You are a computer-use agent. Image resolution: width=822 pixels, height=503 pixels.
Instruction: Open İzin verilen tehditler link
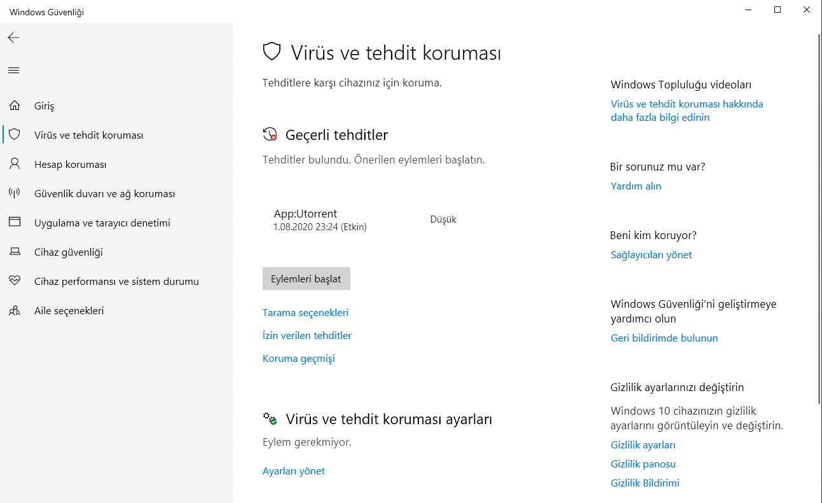(x=307, y=336)
